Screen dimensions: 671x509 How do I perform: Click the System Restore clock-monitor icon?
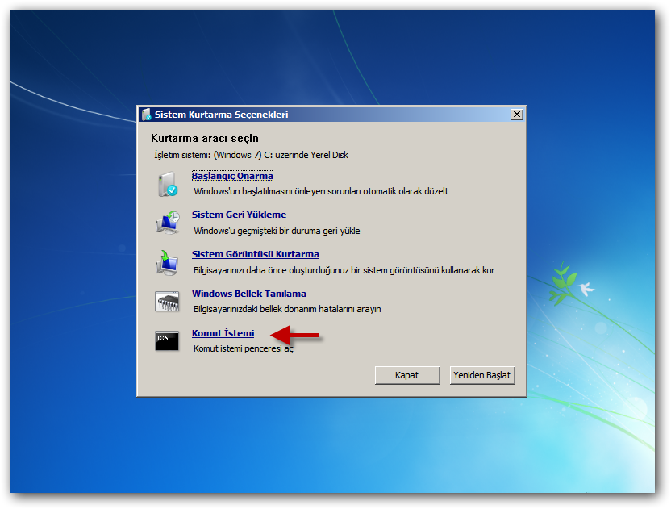point(167,222)
